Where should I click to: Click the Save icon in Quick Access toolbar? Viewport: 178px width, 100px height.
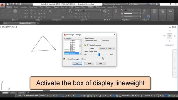(14, 4)
